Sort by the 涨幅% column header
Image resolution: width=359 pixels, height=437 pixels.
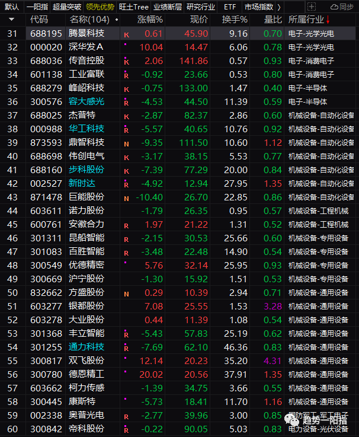pos(150,20)
